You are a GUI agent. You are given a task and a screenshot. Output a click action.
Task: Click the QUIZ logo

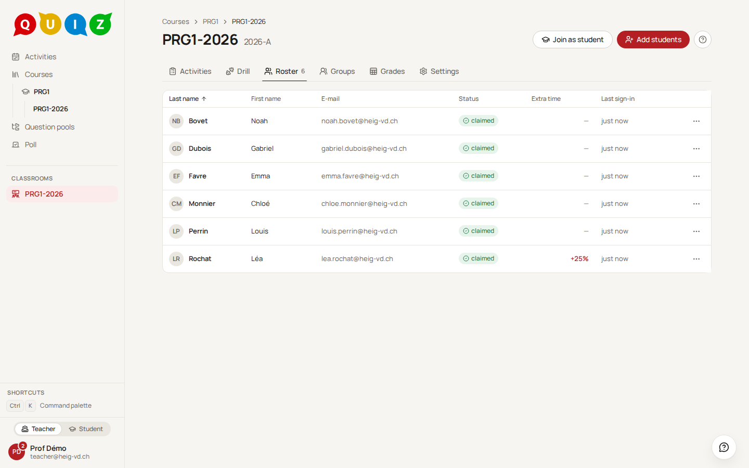point(62,24)
